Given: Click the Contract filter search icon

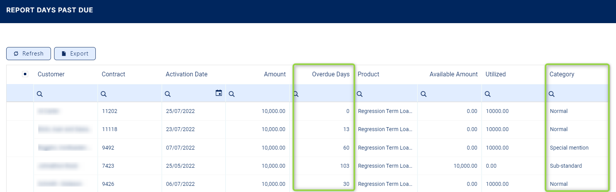Looking at the screenshot, I should point(104,94).
